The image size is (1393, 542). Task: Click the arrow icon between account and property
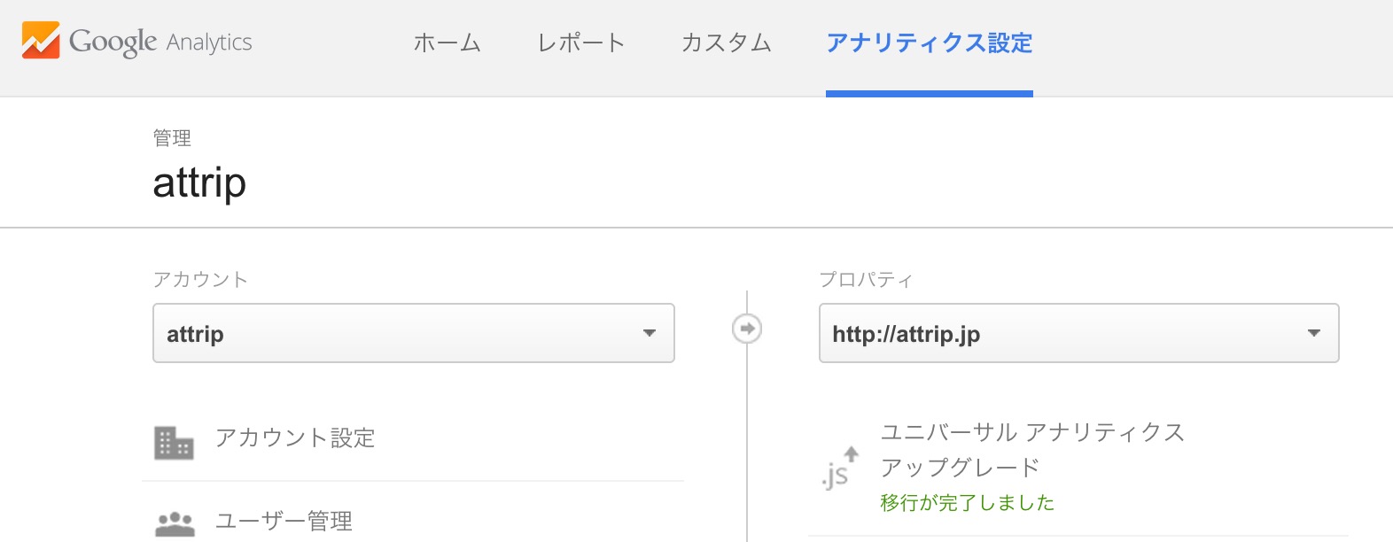pyautogui.click(x=747, y=329)
